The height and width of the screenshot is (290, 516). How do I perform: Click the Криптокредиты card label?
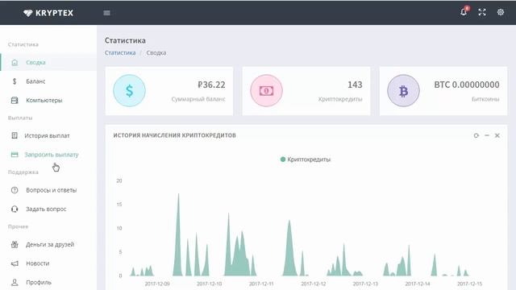pyautogui.click(x=340, y=99)
